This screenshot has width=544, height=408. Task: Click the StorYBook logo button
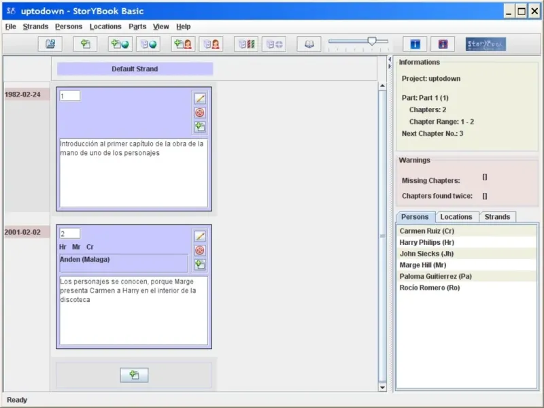(486, 44)
